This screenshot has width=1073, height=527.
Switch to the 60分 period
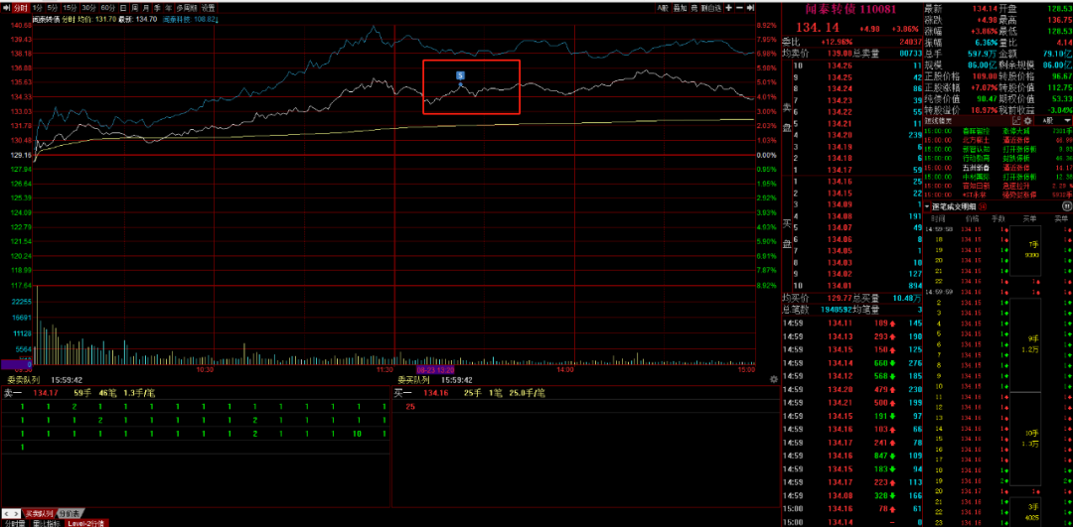tap(107, 8)
